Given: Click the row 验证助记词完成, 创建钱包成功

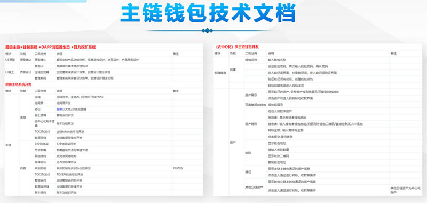Looking at the screenshot, I should (x=290, y=79).
